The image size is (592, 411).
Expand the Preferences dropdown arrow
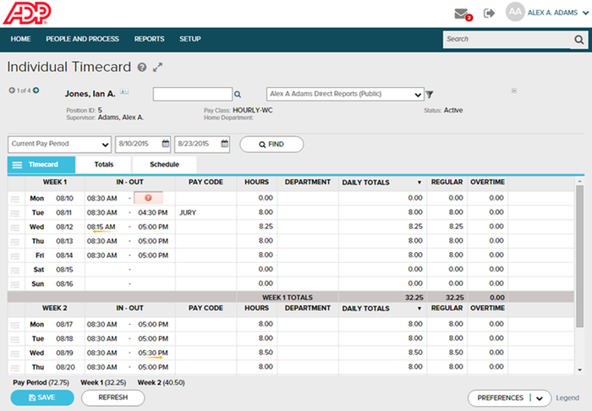pos(540,398)
